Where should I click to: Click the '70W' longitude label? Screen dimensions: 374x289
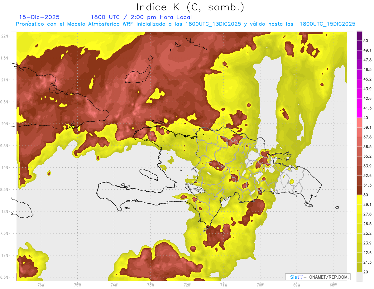pos(260,285)
